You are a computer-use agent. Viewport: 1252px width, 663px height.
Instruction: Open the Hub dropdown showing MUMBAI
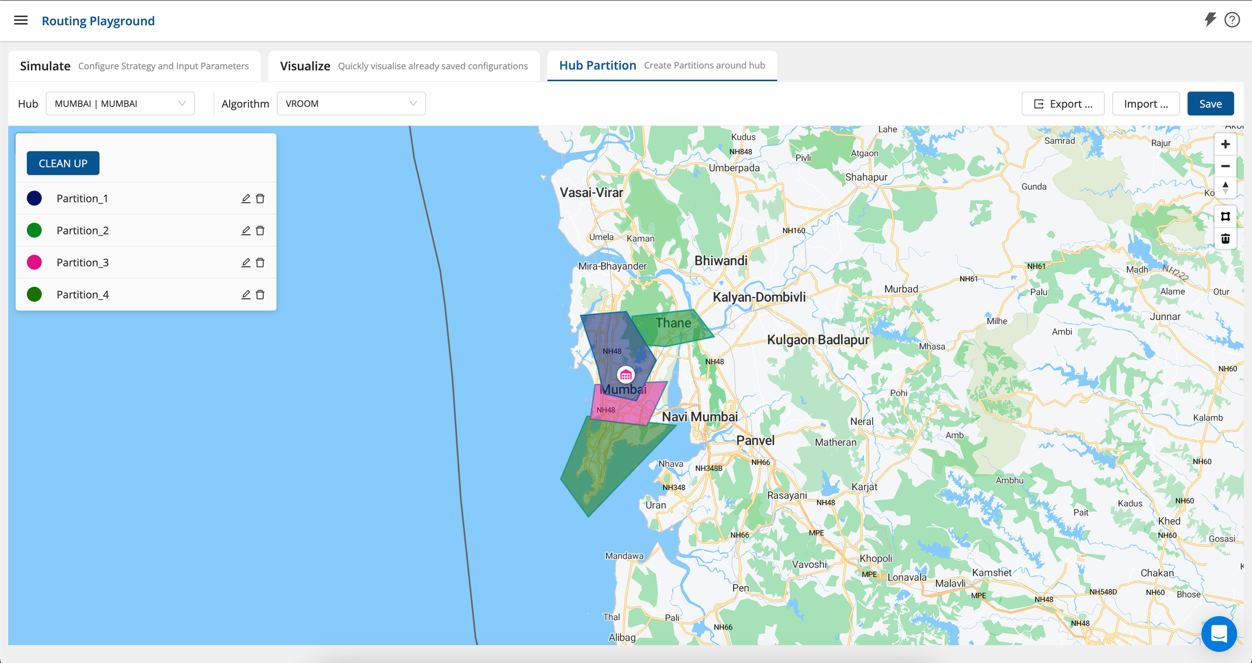pos(120,104)
